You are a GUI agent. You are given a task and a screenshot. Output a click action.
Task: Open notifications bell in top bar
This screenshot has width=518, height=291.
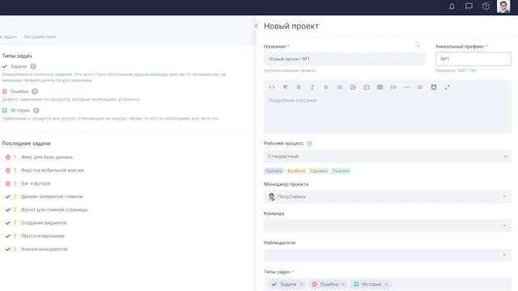(452, 6)
